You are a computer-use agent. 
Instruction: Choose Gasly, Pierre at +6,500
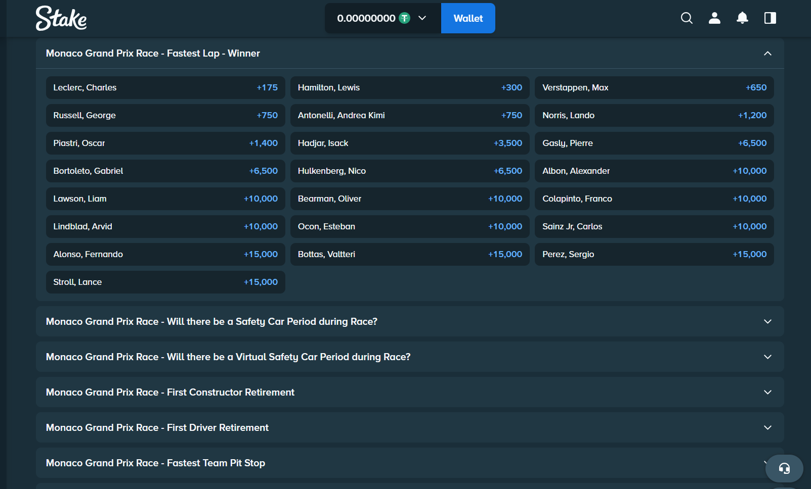point(654,143)
